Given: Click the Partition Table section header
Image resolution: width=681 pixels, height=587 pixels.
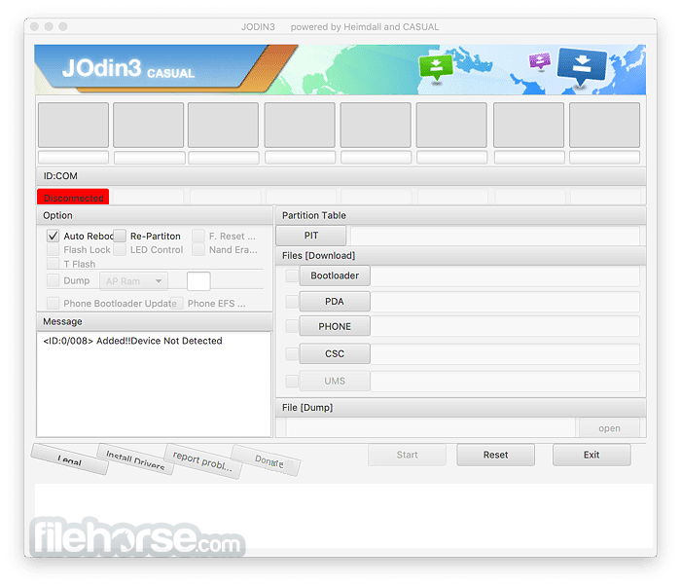Looking at the screenshot, I should click(461, 215).
